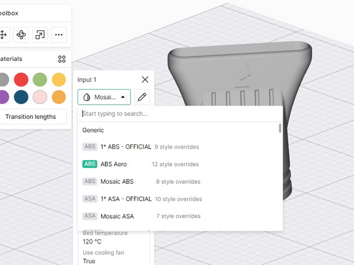Select Mosaic ABS material

[x=178, y=181]
